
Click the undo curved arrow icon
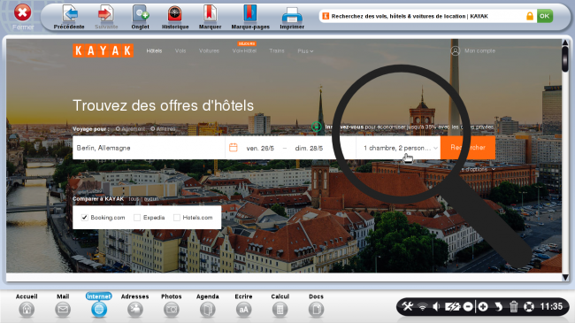[498, 306]
